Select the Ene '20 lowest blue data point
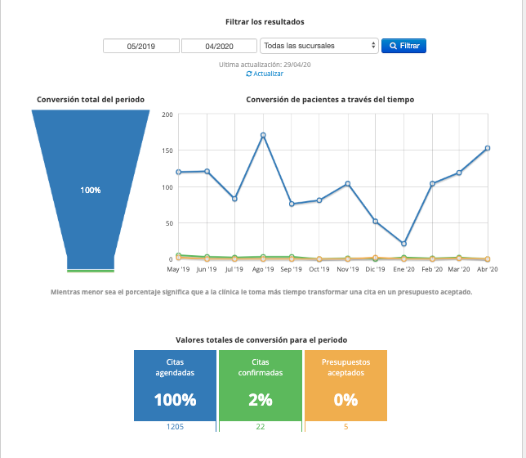526x458 pixels. pyautogui.click(x=403, y=244)
